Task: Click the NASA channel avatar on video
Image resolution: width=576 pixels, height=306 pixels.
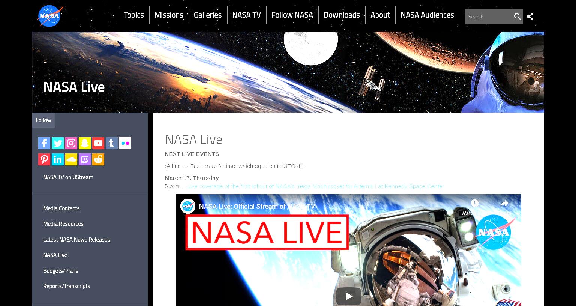Action: [188, 206]
